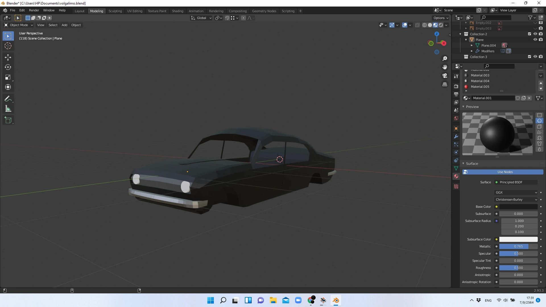Open the Render Properties tab
This screenshot has height=307, width=546.
pyautogui.click(x=456, y=86)
